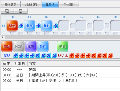The height and width of the screenshot is (91, 120).
Task: Pick the green 執行 palette block
Action: pos(62,46)
